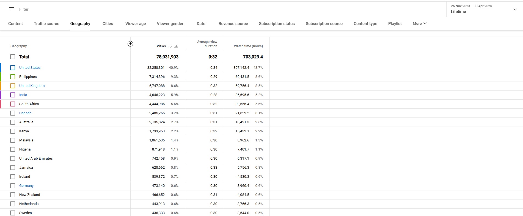Click total watch time 703,029.4
Viewport: 523px width, 216px height.
click(x=253, y=57)
